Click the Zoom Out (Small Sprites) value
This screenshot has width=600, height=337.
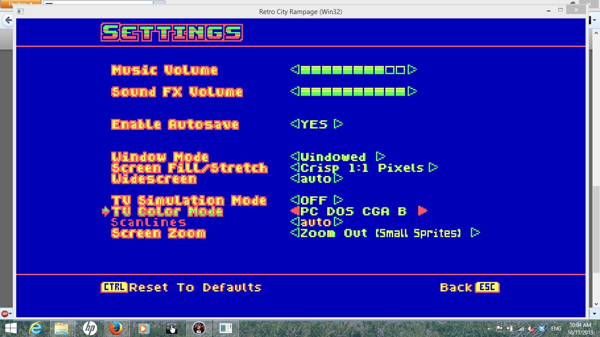(x=381, y=233)
